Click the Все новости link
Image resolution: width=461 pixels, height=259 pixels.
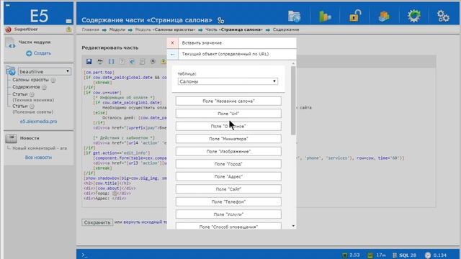[x=38, y=158]
